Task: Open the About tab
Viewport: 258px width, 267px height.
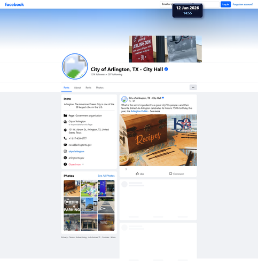Action: point(77,88)
